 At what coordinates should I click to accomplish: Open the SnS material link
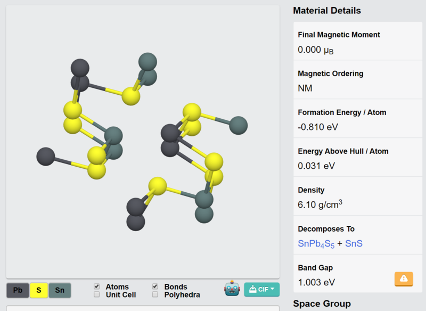354,243
